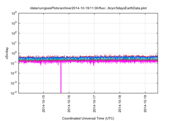Click the 10^-4 y-axis tick label

coord(14,93)
